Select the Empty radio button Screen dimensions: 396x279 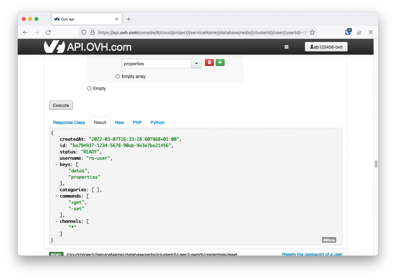coord(89,88)
